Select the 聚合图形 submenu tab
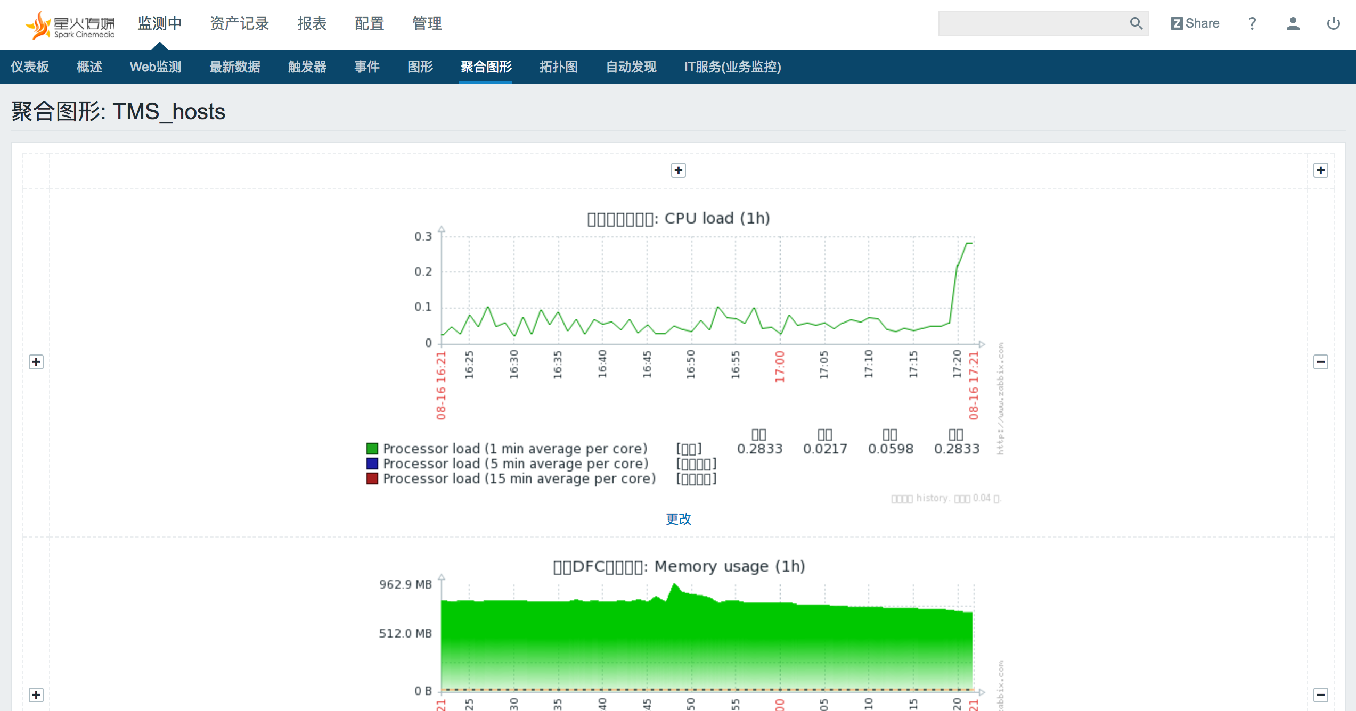This screenshot has width=1356, height=711. tap(486, 67)
